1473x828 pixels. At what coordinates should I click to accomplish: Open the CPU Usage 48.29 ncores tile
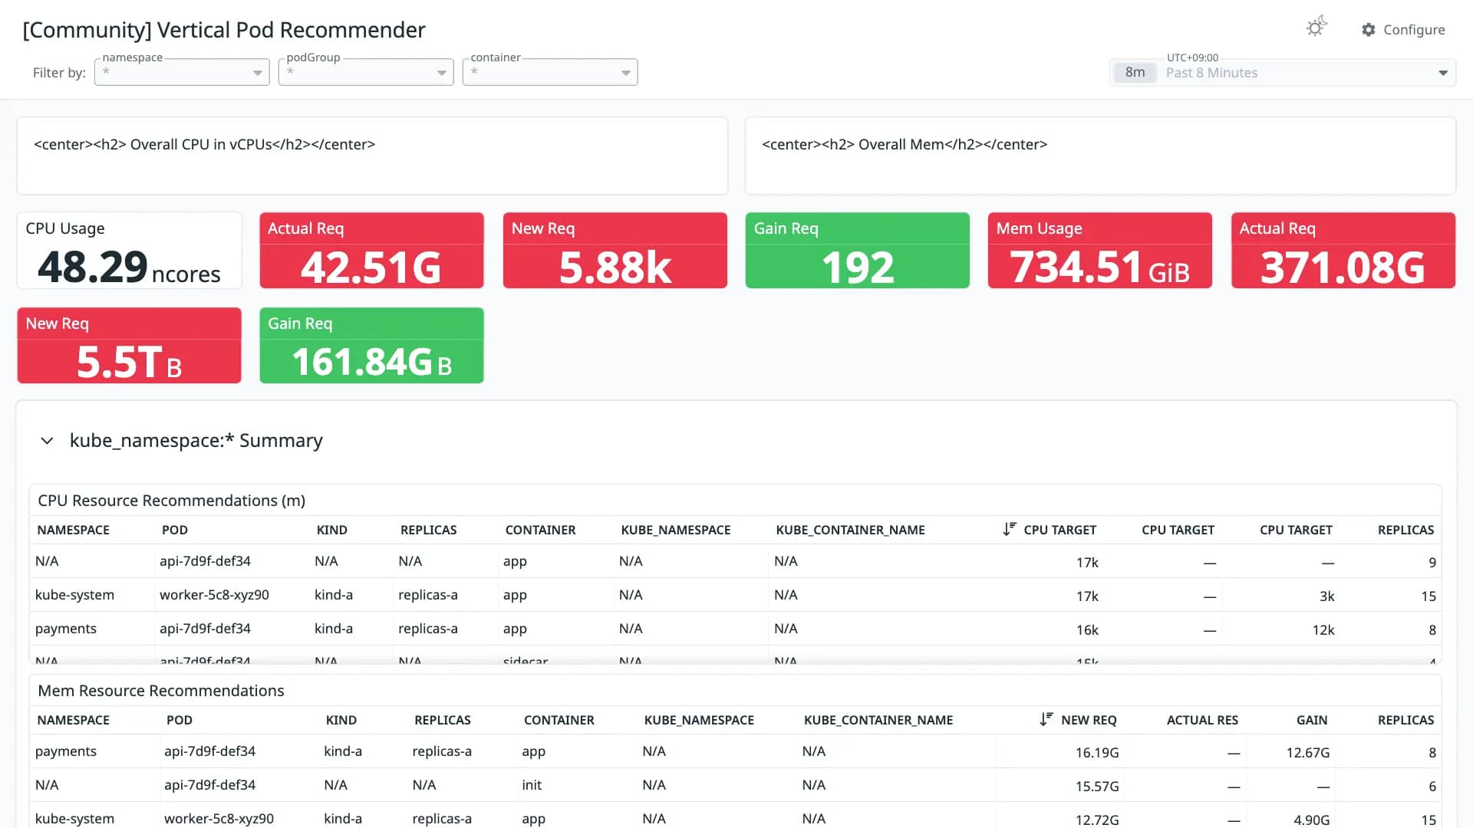129,250
